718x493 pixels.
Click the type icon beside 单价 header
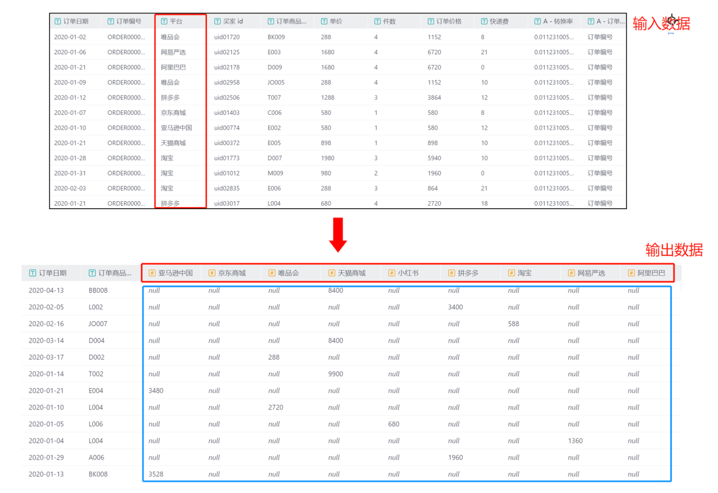324,21
